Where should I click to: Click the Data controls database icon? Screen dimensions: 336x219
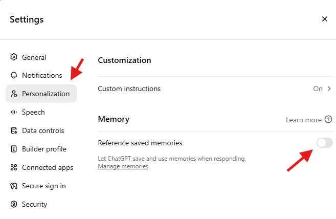point(14,130)
